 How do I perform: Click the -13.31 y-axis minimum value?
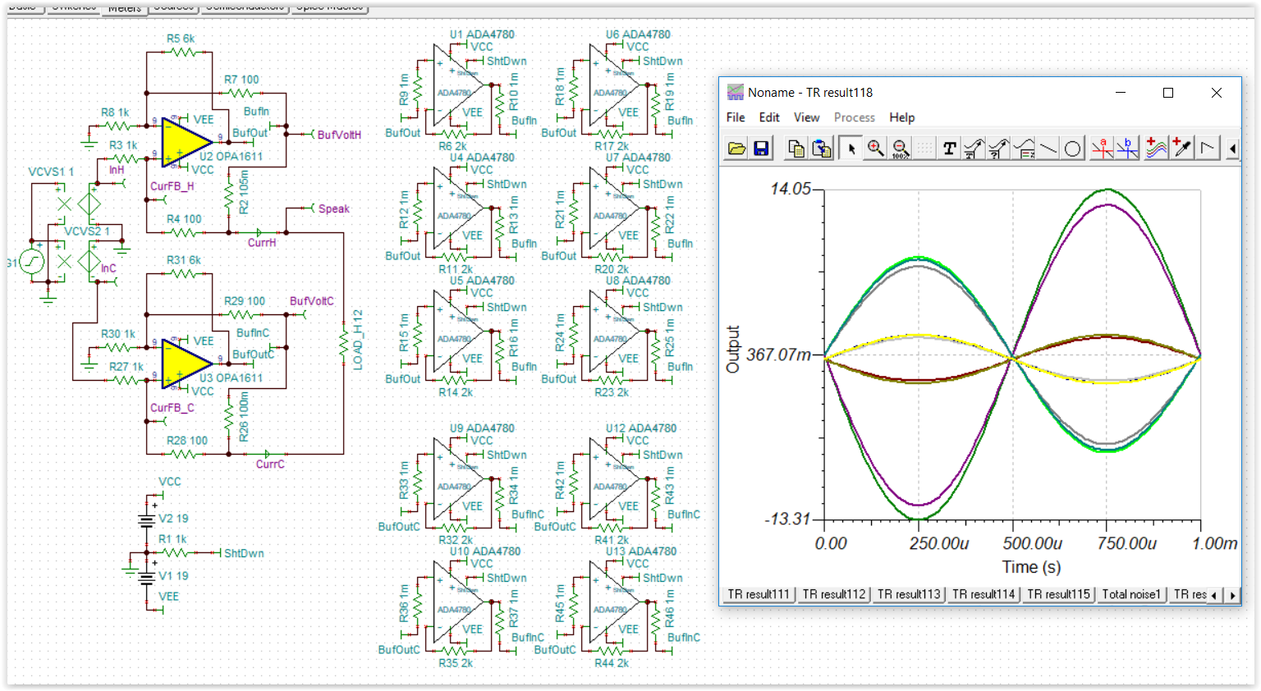click(788, 519)
